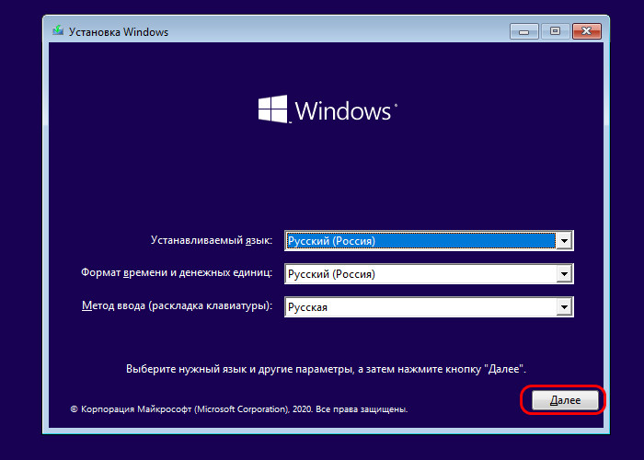Click the title text Установка Windows

[119, 32]
